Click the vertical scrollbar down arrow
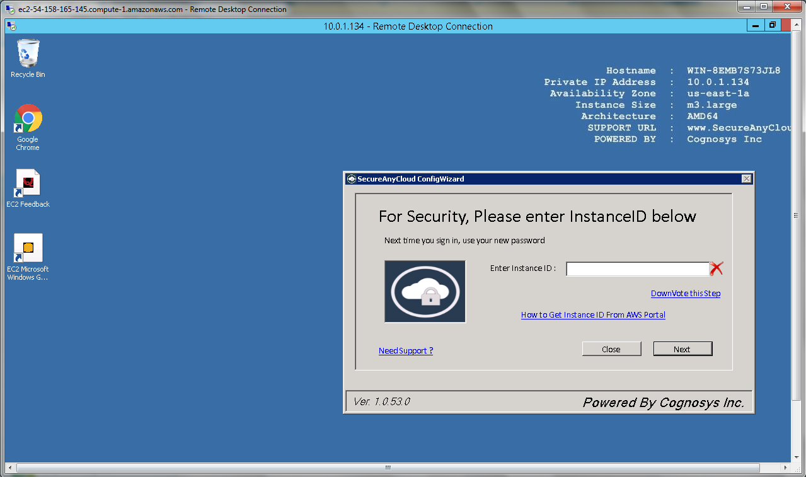Viewport: 806px width, 477px height. click(x=796, y=457)
